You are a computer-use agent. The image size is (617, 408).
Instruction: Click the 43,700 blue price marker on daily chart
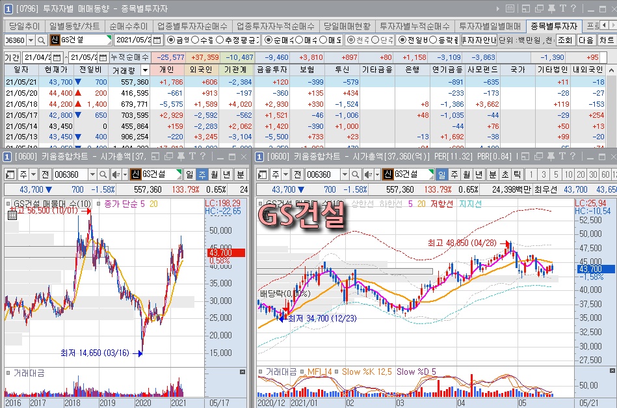[x=596, y=269]
